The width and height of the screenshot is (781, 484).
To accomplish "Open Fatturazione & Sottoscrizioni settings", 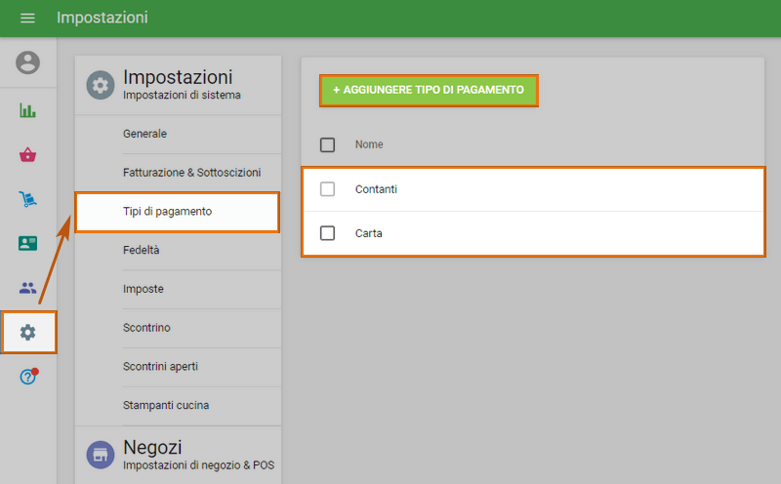I will coord(191,173).
